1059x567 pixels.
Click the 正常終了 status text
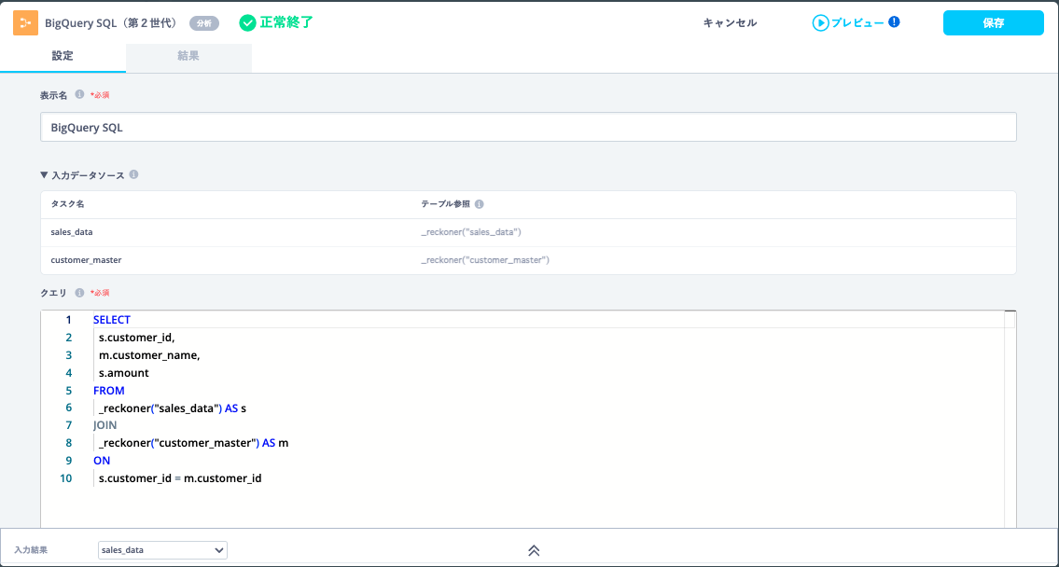pos(286,23)
